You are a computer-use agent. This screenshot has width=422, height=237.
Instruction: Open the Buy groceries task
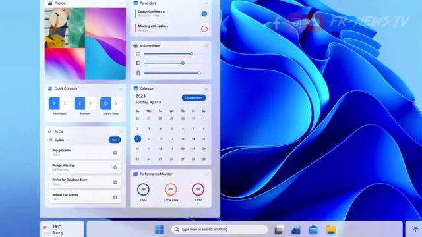[85, 152]
